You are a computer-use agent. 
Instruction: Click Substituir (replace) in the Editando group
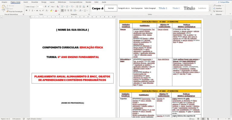coord(217,8)
